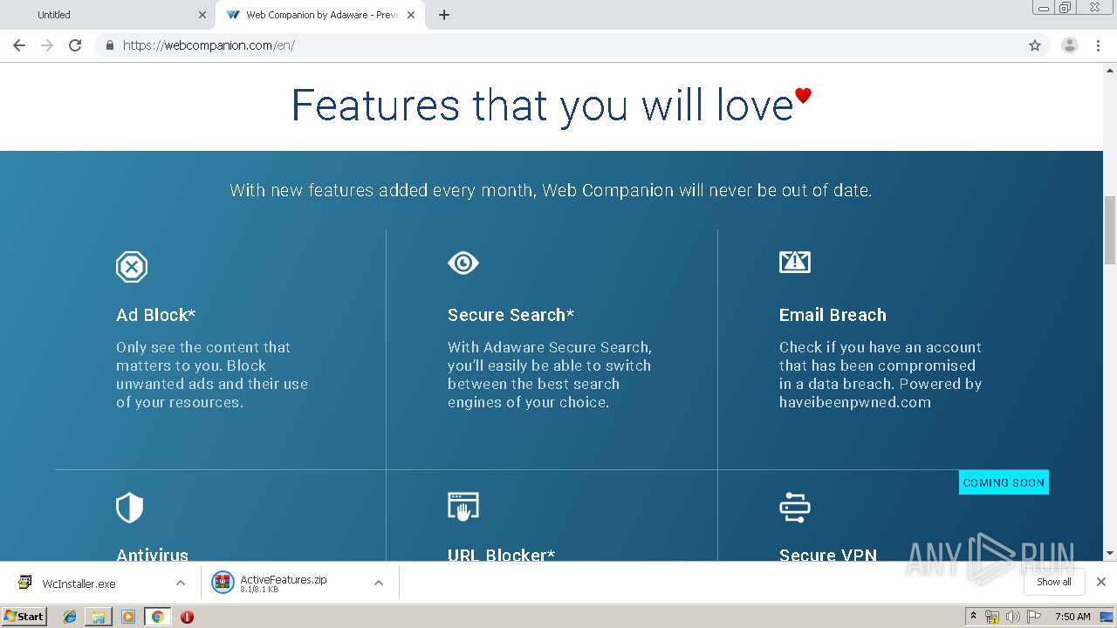
Task: Click the haveibeenpwned.com text
Action: [x=855, y=402]
